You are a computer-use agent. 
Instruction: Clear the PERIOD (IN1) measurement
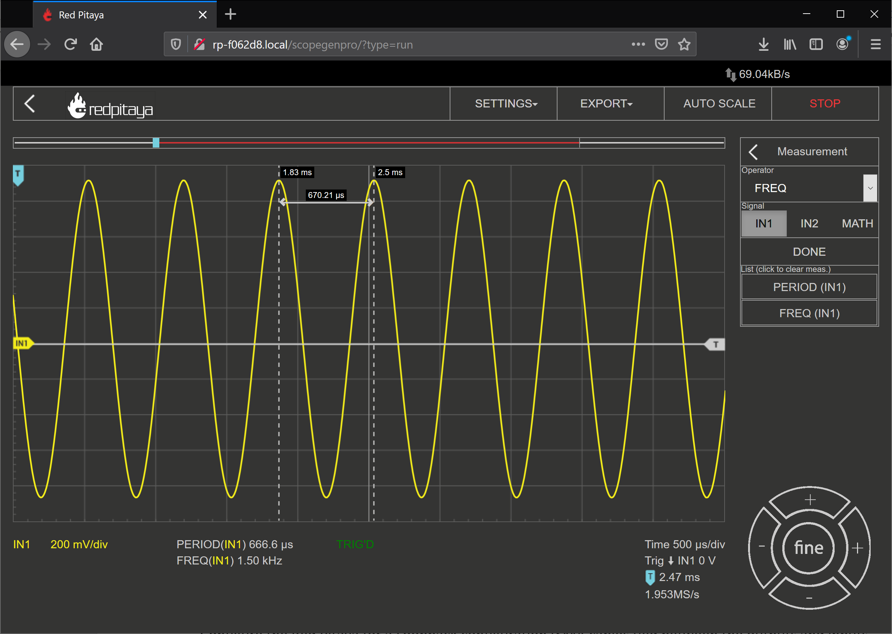pos(809,287)
